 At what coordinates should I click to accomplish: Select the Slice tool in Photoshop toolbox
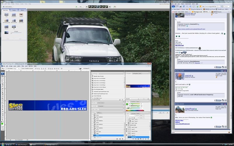(x=3, y=86)
